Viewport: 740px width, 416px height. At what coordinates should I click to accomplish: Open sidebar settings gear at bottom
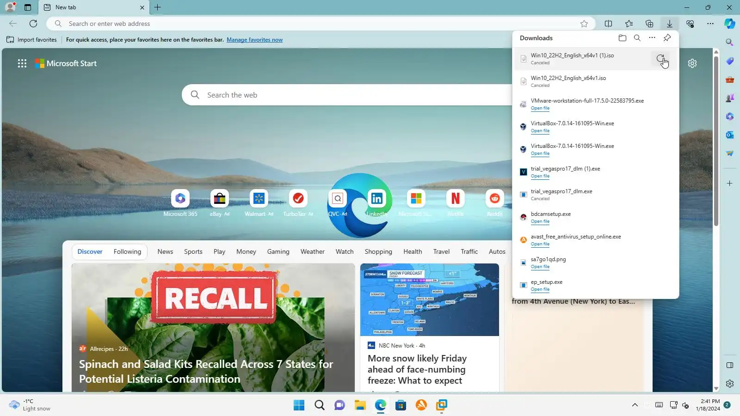tap(730, 384)
